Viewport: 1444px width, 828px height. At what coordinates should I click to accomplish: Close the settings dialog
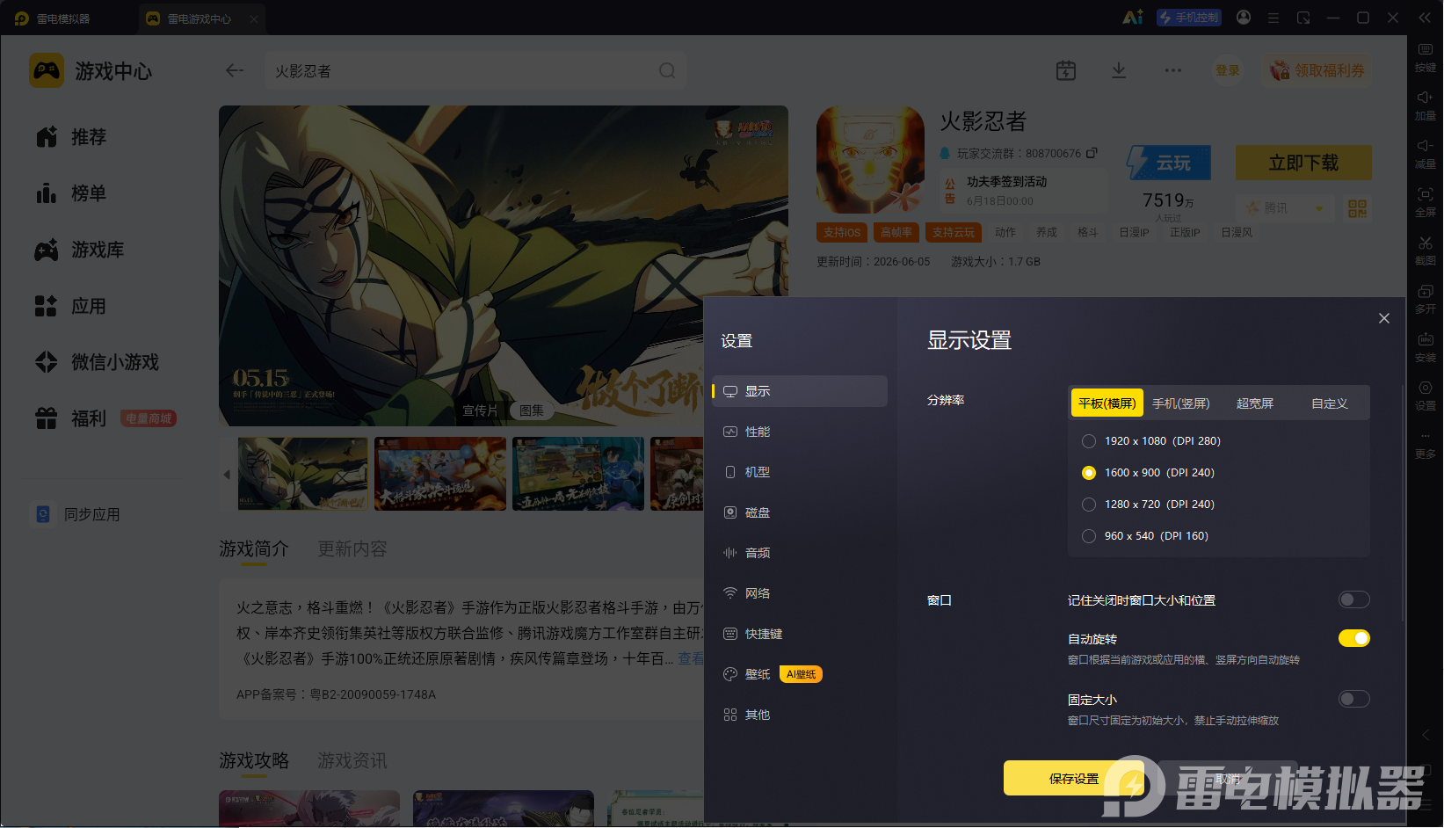click(x=1384, y=318)
